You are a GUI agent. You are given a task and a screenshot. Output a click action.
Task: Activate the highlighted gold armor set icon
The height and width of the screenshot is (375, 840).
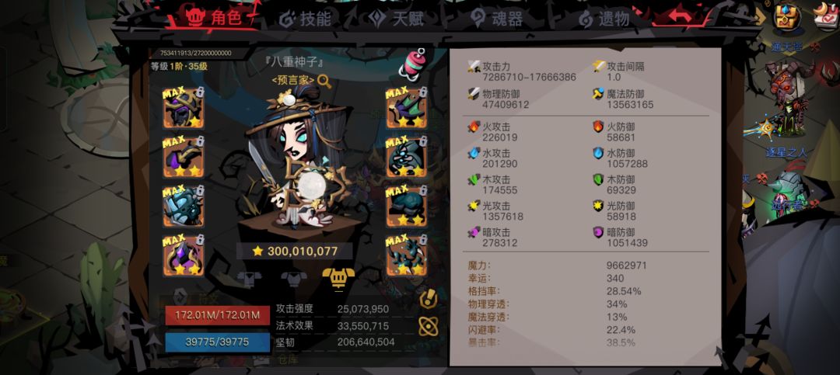338,278
